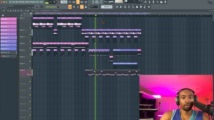The width and height of the screenshot is (214, 120).
Task: Open the FILE menu
Action: (x=10, y=2)
